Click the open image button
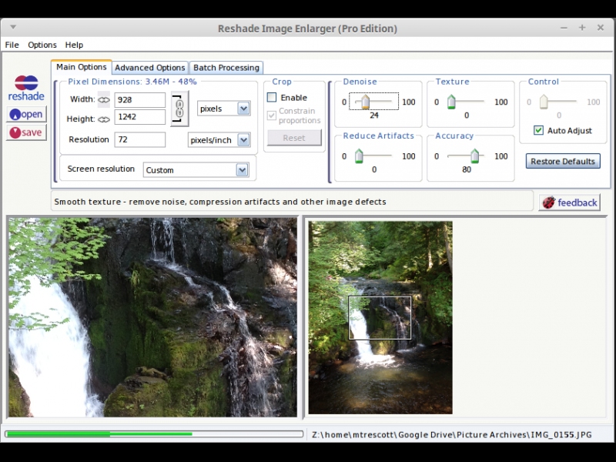616x462 pixels. [26, 114]
